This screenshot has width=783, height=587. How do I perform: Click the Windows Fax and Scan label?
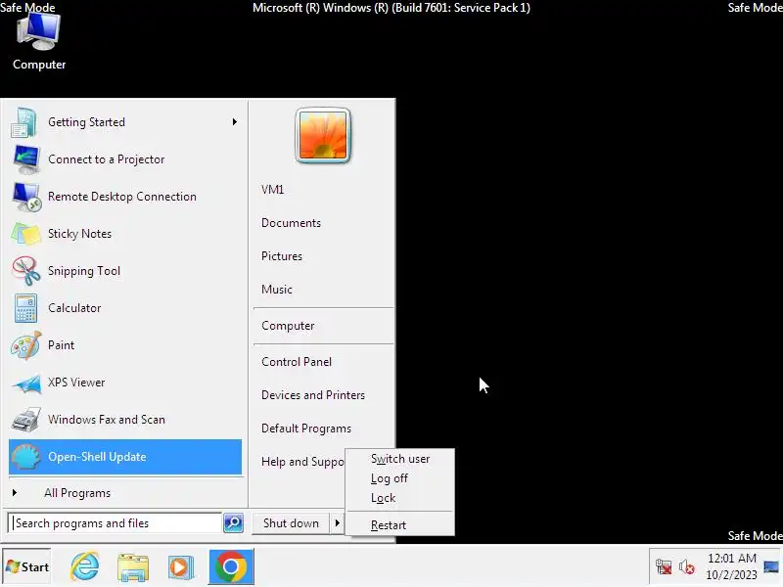(107, 420)
